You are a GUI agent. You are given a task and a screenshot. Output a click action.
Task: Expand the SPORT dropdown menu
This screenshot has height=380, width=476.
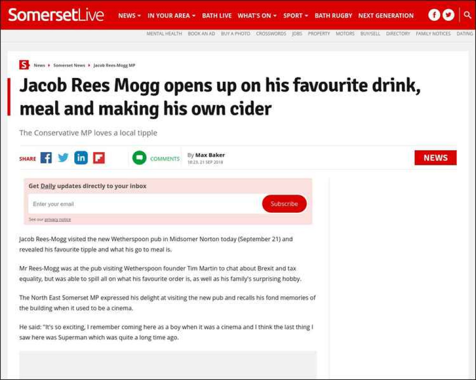click(x=296, y=16)
